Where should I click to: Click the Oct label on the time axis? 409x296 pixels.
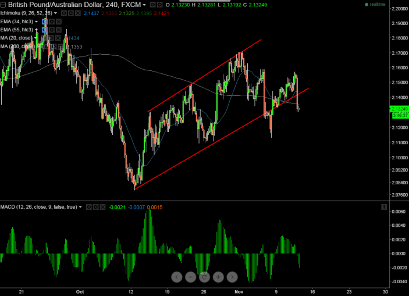[x=80, y=291]
